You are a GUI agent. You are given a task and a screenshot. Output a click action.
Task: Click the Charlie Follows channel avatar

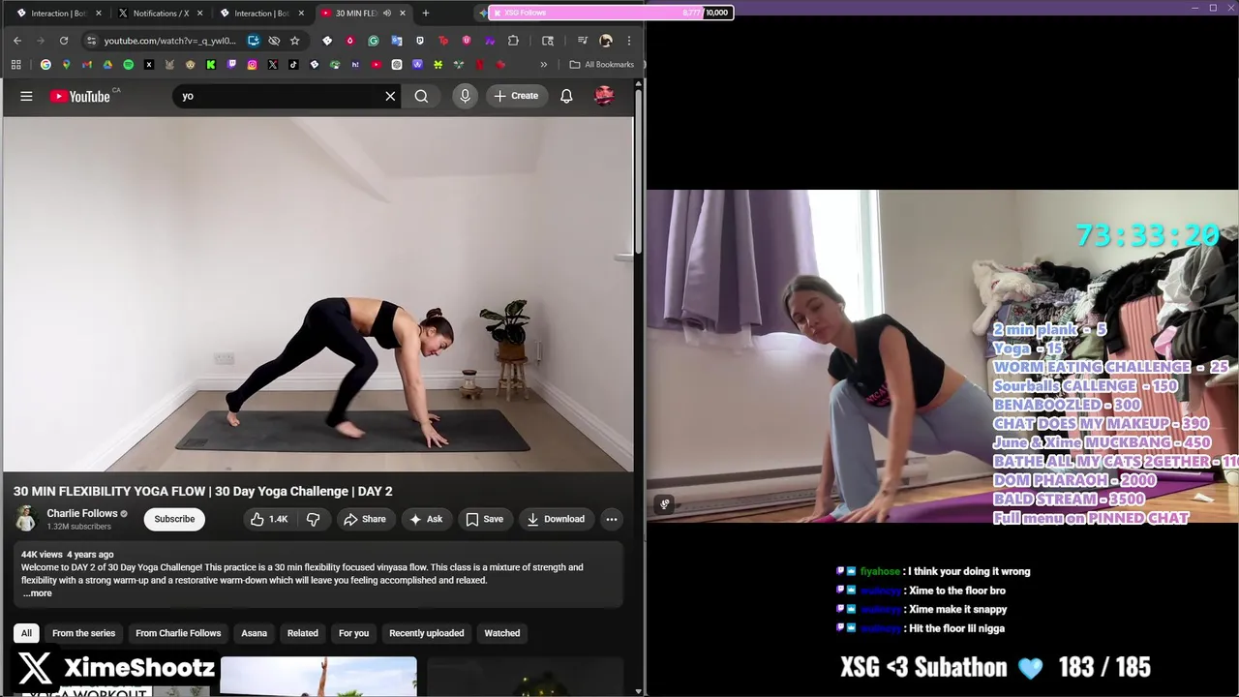pos(26,519)
